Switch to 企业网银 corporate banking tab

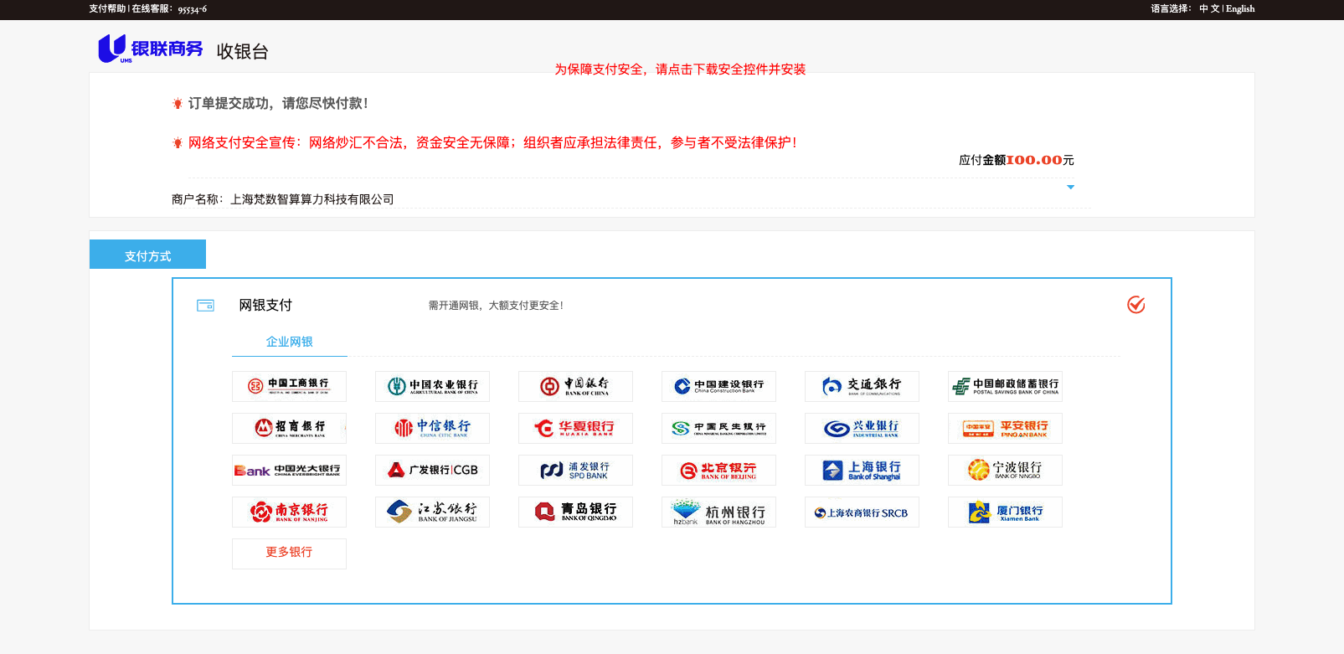(x=289, y=342)
